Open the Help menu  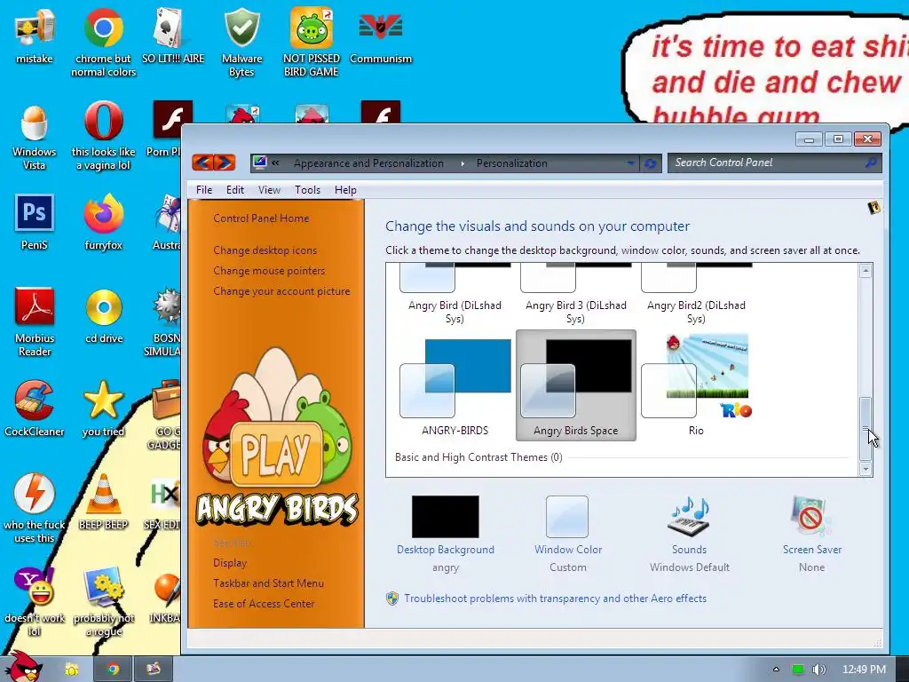coord(345,190)
